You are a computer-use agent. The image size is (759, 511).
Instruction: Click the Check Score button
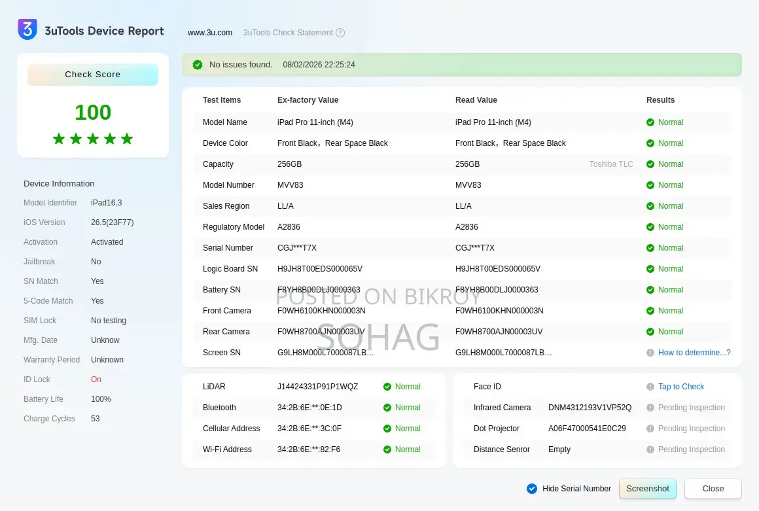click(93, 75)
